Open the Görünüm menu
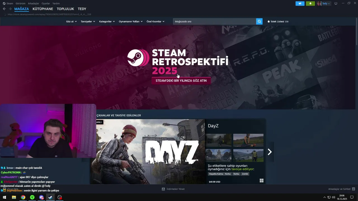This screenshot has height=201, width=358. click(x=20, y=4)
